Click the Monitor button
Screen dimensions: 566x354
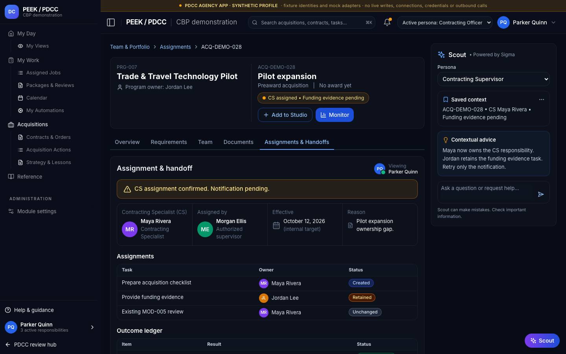334,115
